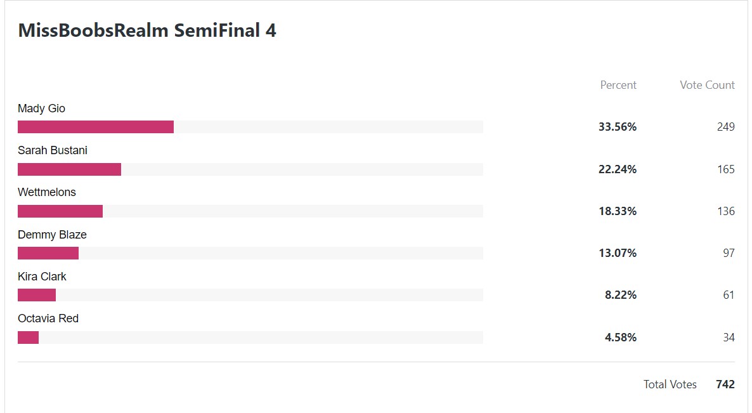752x413 pixels.
Task: Select the Wettmelons option label
Action: [x=46, y=192]
